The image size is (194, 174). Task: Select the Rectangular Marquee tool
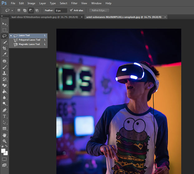(x=4, y=30)
